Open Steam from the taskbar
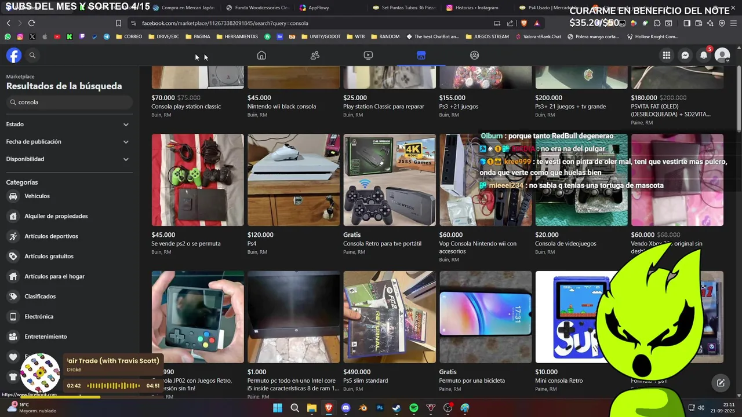 coord(397,408)
